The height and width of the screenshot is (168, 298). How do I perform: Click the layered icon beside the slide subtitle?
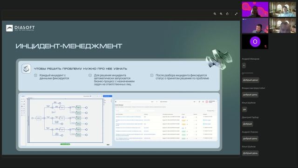(x=26, y=69)
